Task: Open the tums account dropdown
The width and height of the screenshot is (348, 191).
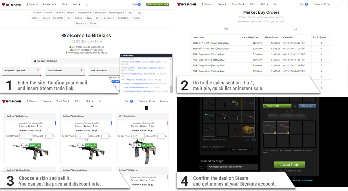Action: coord(164,101)
